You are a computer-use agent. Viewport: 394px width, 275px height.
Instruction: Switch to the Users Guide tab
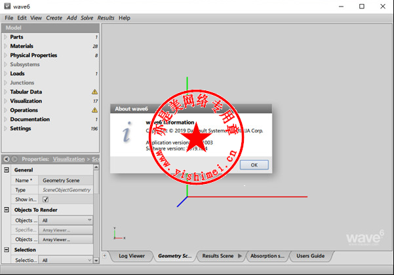pyautogui.click(x=311, y=256)
